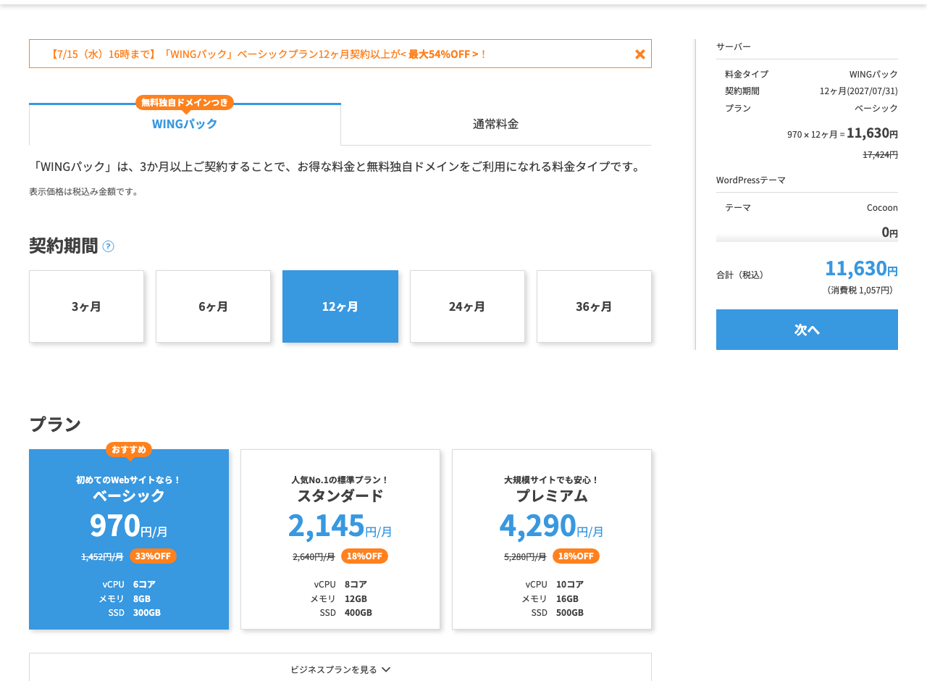Click the help icon next to 契約期間
Viewport: 927px width, 681px height.
coord(108,246)
